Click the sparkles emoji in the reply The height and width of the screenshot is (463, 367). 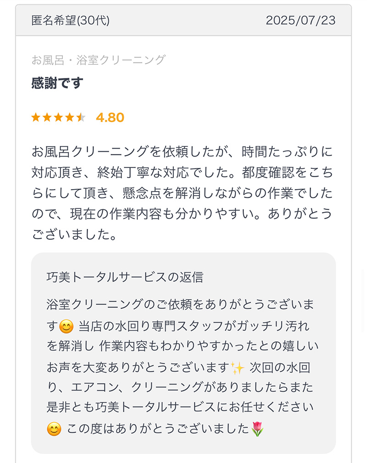coord(238,368)
